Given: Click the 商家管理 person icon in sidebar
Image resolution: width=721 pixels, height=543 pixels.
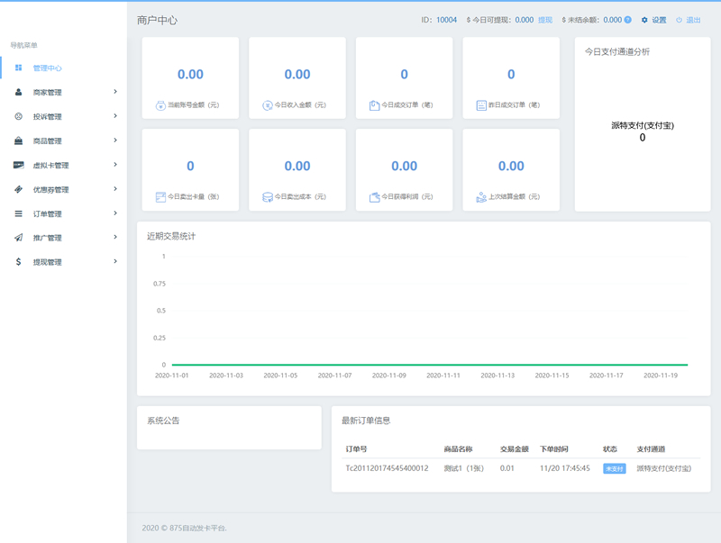Looking at the screenshot, I should click(x=19, y=93).
